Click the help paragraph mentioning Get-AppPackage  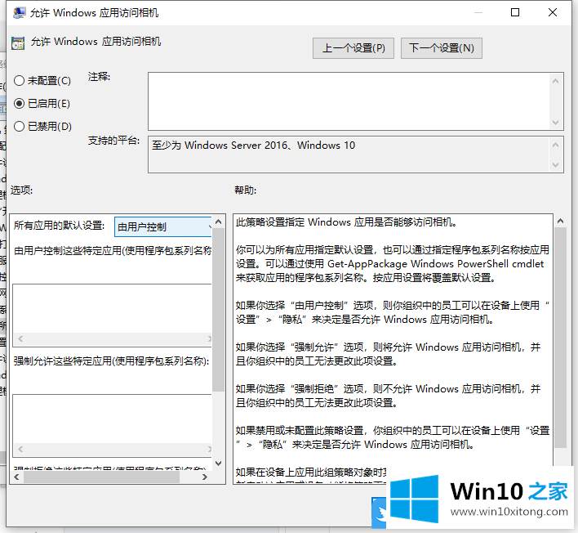[393, 263]
